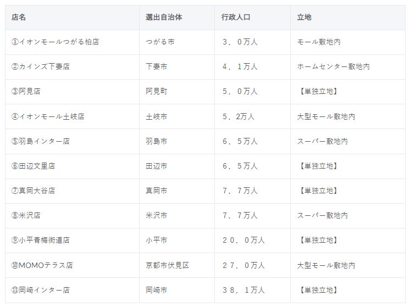Viewport: 410px width, 307px height.
Task: Select the ⑧米沢店 store name
Action: [x=26, y=215]
